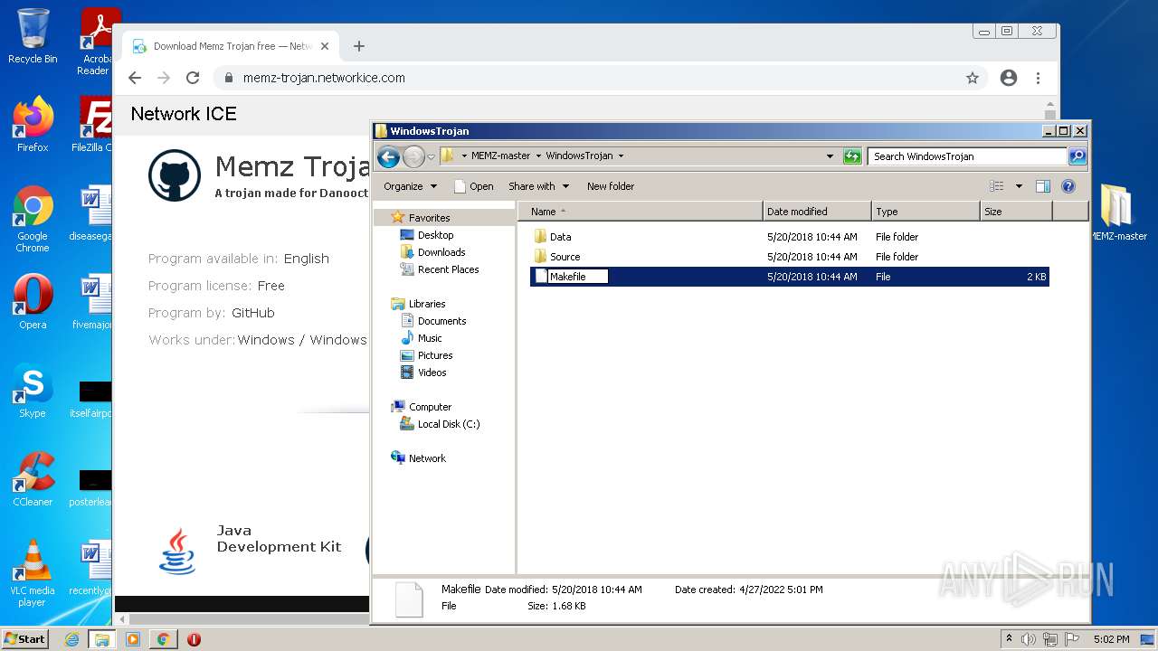Open Desktop in the navigation pane
The image size is (1158, 651).
[x=435, y=235]
